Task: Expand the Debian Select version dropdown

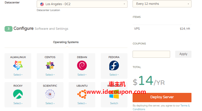Action: (82, 75)
